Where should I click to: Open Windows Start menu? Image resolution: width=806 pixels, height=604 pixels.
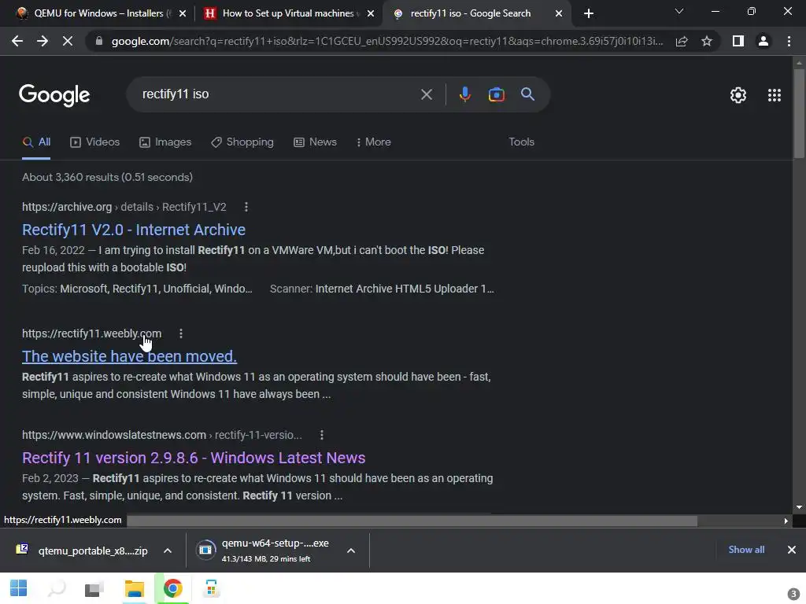(x=19, y=588)
